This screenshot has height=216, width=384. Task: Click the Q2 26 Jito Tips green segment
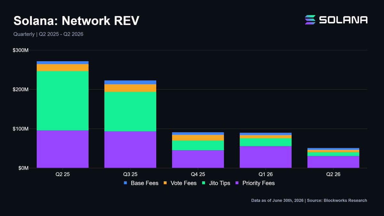click(x=333, y=154)
